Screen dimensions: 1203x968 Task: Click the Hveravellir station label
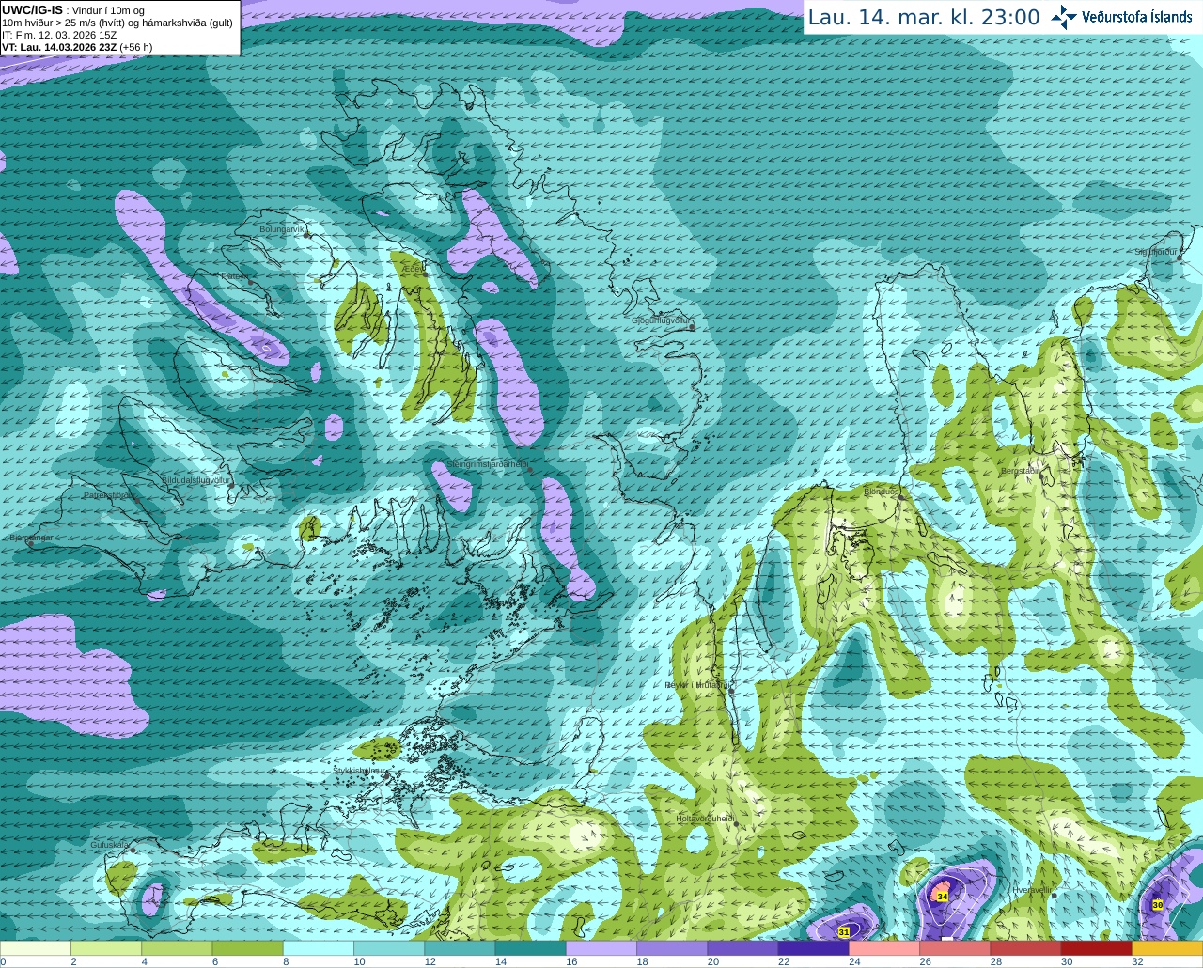pos(1033,890)
